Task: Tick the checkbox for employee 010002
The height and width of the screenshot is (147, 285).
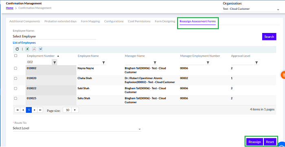Action: (x=15, y=68)
